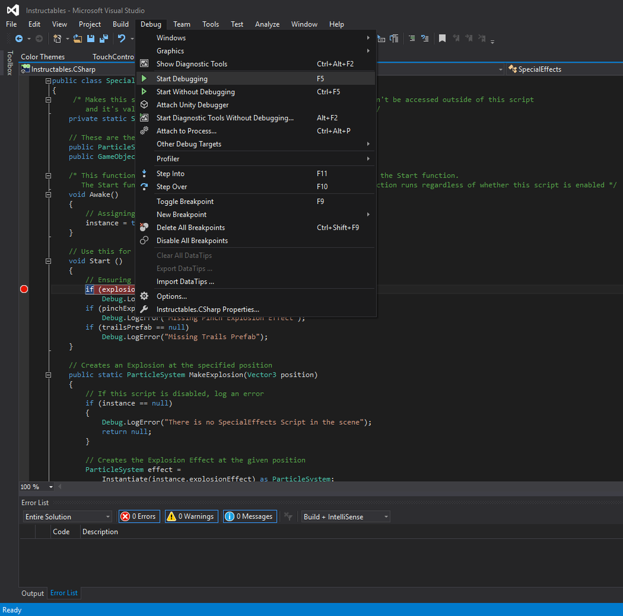Open the Entire Solution dropdown
Viewport: 623px width, 616px height.
pyautogui.click(x=66, y=516)
